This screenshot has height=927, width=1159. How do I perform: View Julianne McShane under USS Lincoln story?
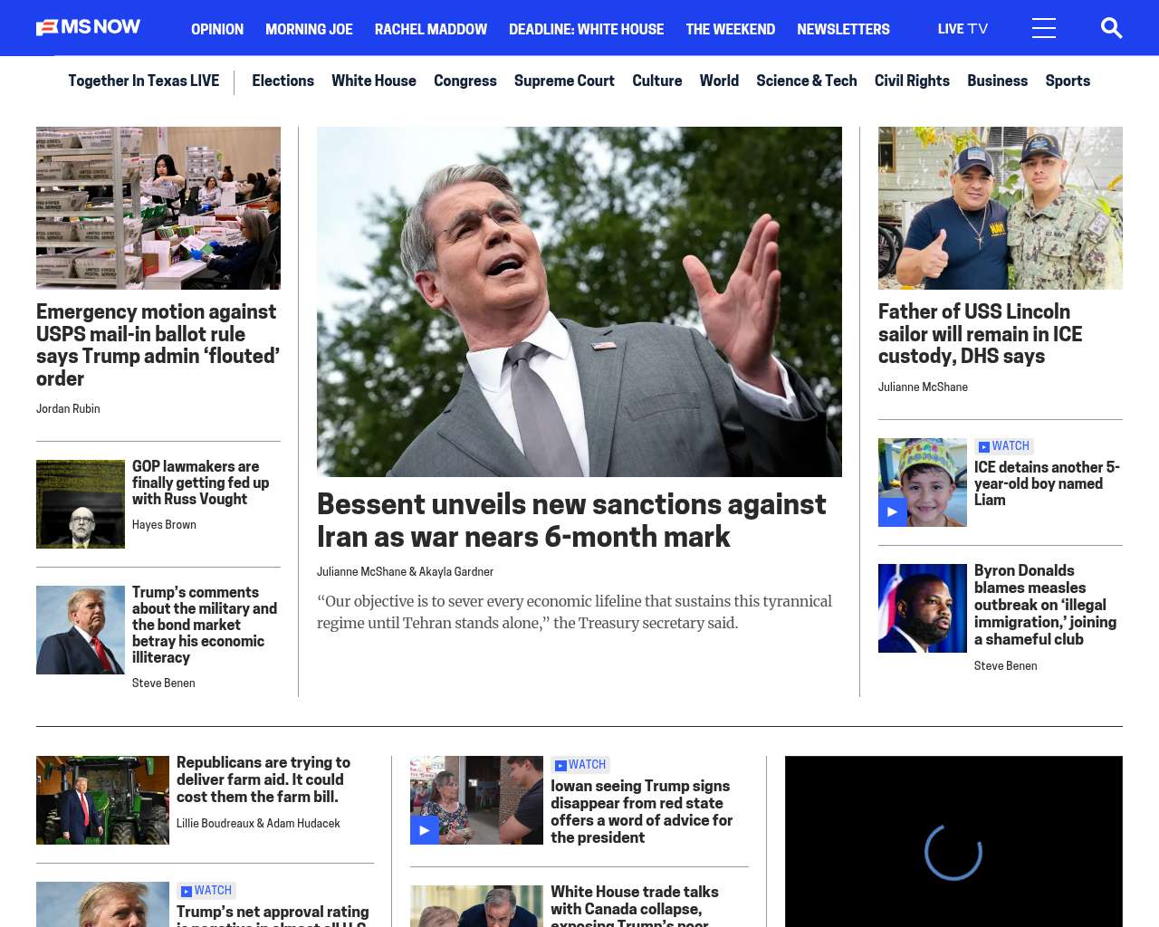[x=923, y=387]
